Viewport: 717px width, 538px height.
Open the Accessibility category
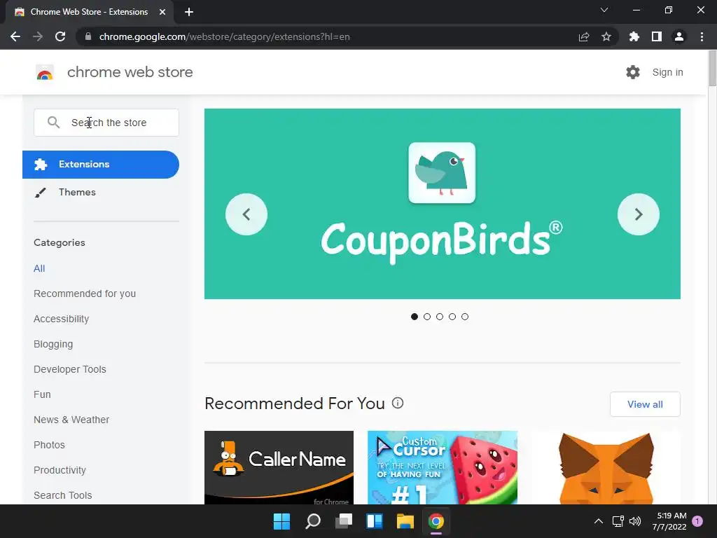(x=62, y=319)
